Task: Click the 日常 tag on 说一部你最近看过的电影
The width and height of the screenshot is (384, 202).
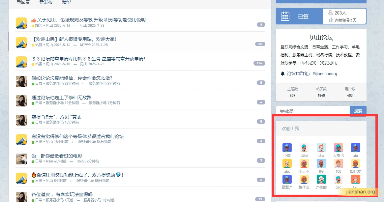Action: [x=39, y=161]
